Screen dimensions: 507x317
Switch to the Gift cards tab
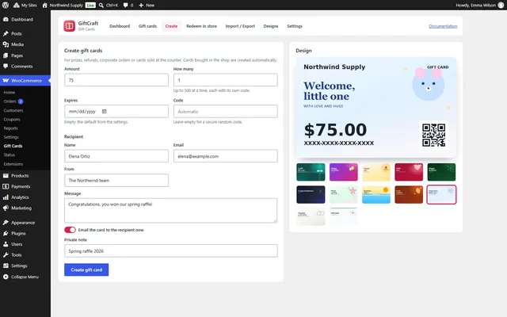(x=147, y=26)
